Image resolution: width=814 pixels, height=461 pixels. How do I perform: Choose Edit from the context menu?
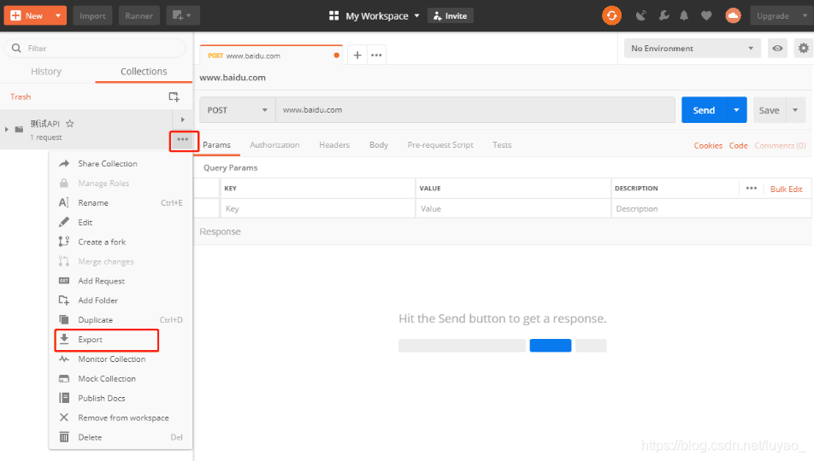pos(121,223)
